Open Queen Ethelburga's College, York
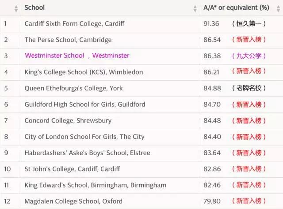This screenshot has width=283, height=209. (x=73, y=88)
